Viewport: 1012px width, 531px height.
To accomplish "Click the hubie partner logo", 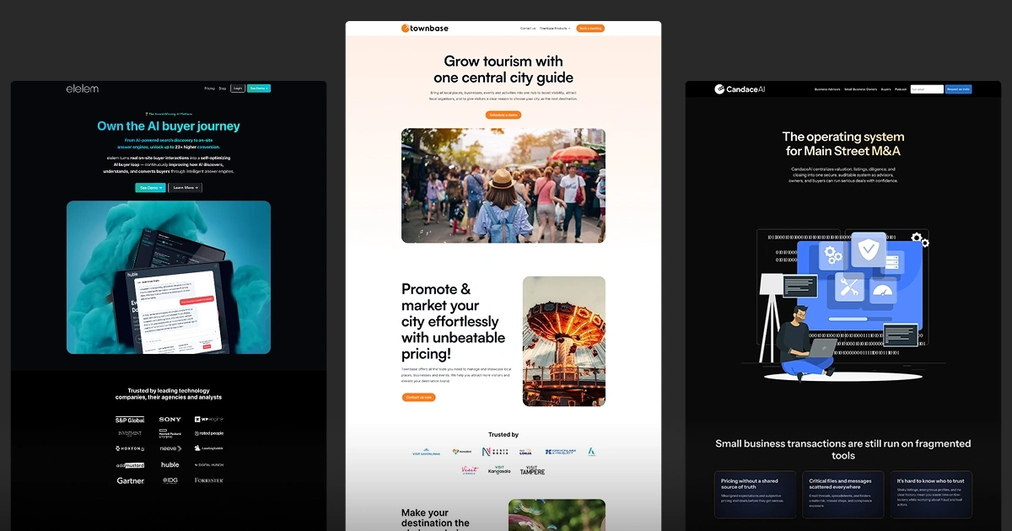I will tap(170, 464).
